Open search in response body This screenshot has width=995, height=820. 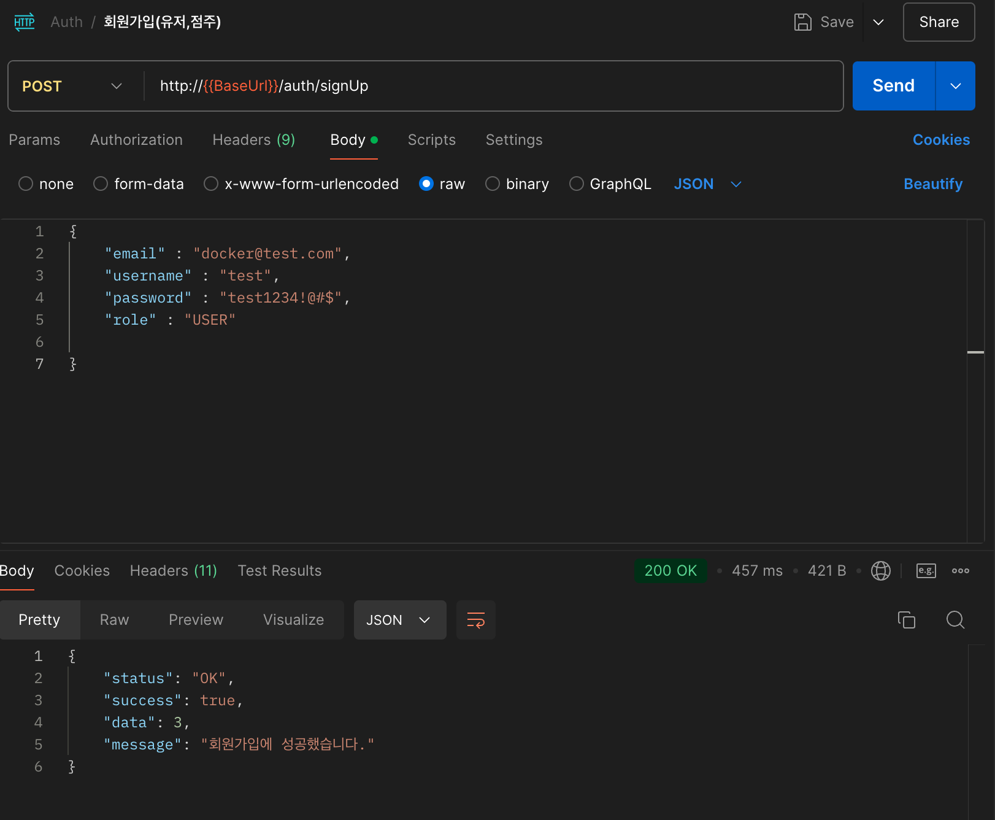pos(955,620)
